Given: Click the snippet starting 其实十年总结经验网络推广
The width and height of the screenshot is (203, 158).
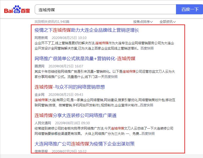Looking at the screenshot, I should 105,74.
